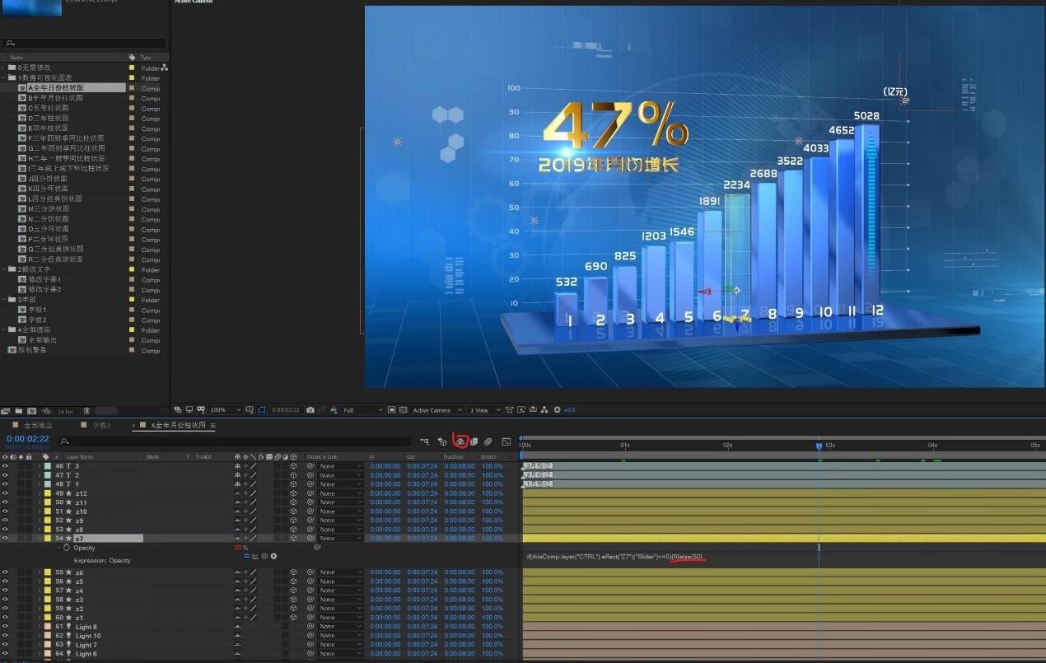Image resolution: width=1046 pixels, height=663 pixels.
Task: Toggle the 3D layer switch for z10
Action: click(x=293, y=511)
